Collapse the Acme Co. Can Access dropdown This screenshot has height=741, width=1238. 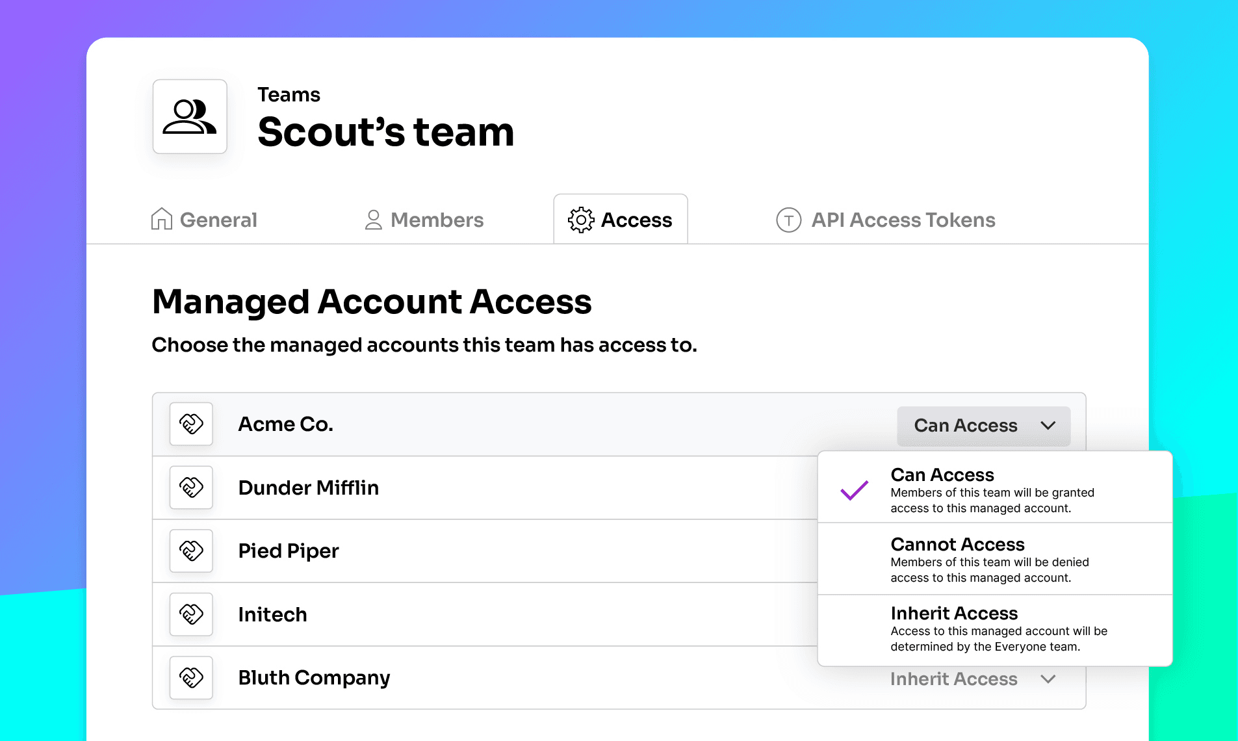(x=983, y=426)
